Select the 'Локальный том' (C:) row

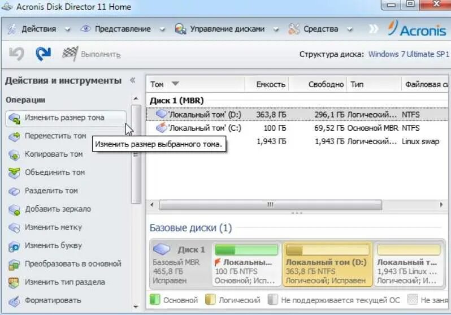(x=297, y=128)
